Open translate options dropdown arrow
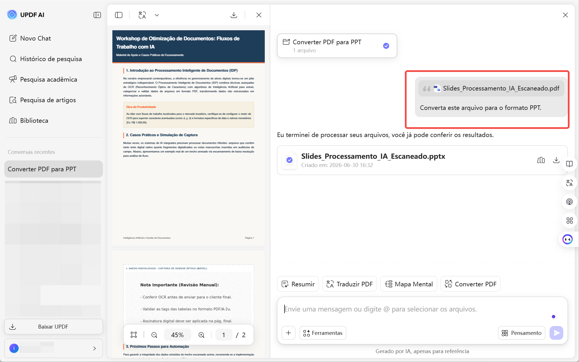Image resolution: width=579 pixels, height=362 pixels. [x=157, y=15]
